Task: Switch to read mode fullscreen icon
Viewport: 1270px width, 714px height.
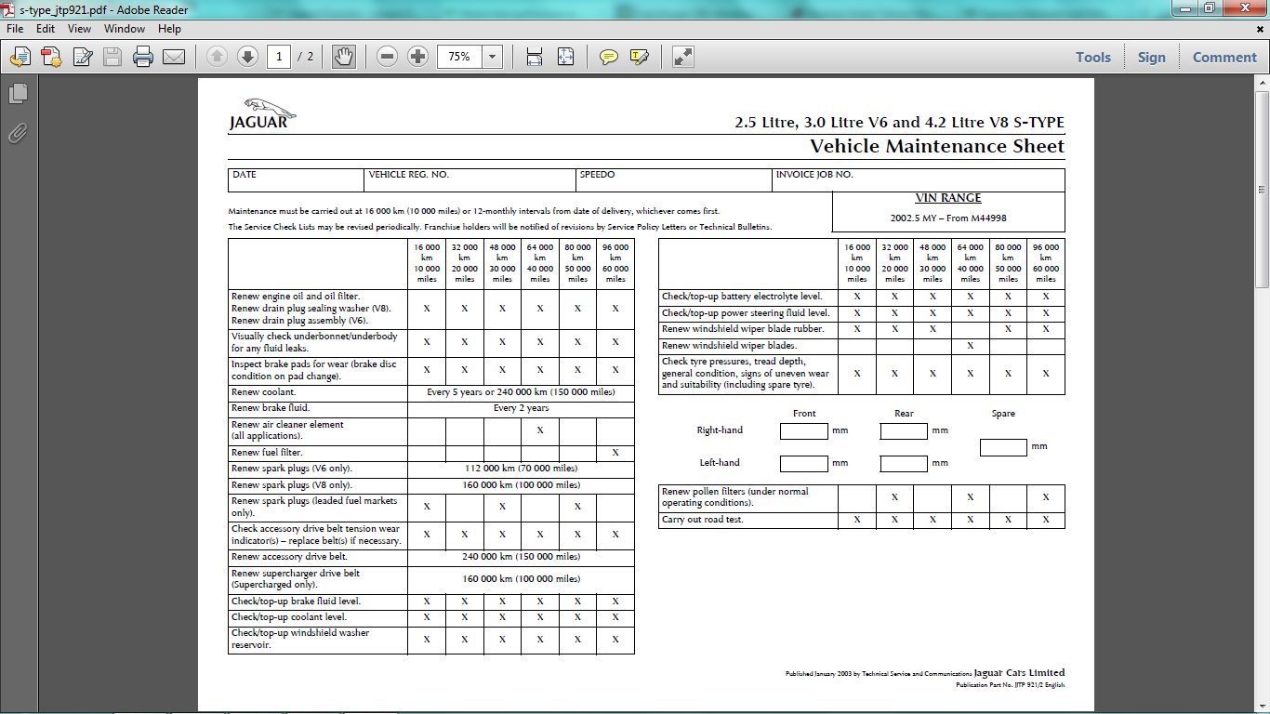Action: pyautogui.click(x=683, y=57)
